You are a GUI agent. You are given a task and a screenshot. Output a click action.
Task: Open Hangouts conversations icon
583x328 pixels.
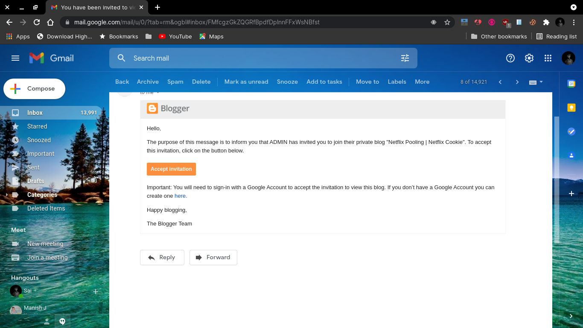coord(62,322)
